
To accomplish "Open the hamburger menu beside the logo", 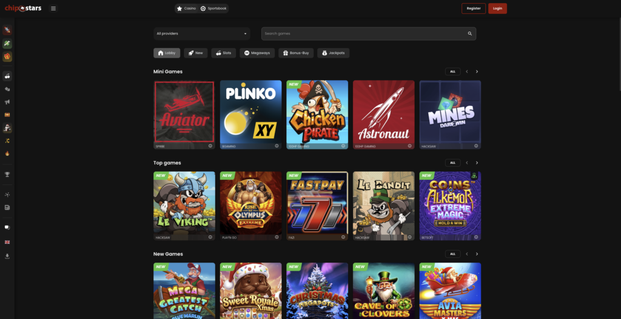I will coord(53,8).
